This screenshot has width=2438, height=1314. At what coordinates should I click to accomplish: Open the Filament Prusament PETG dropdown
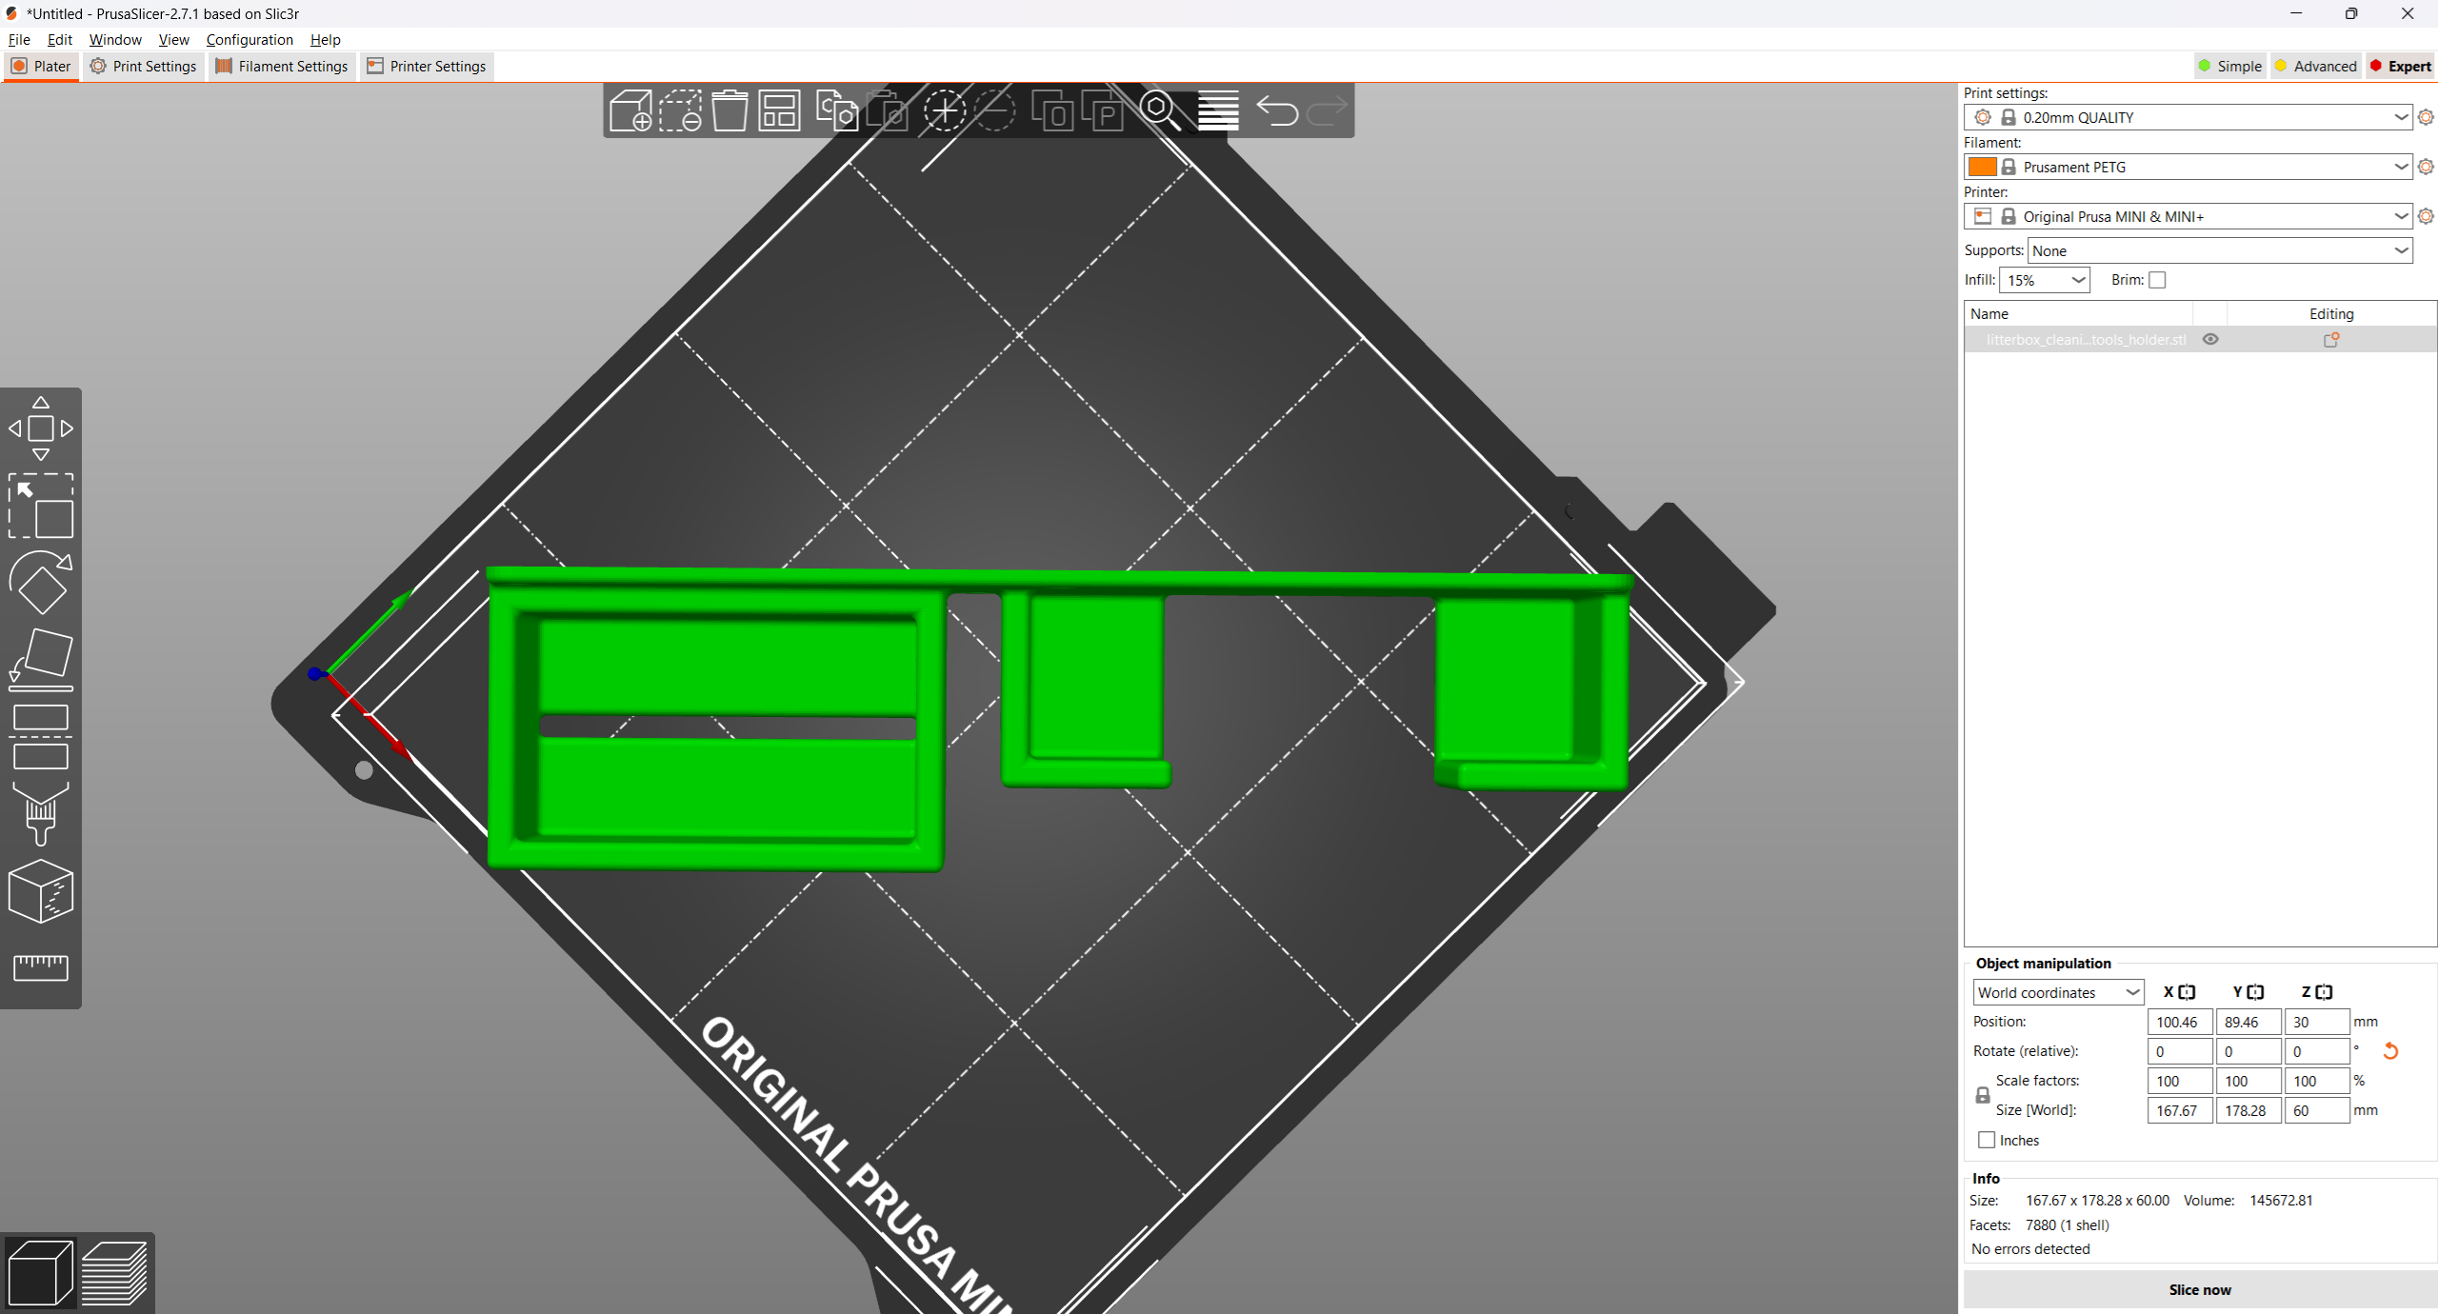coord(2188,167)
